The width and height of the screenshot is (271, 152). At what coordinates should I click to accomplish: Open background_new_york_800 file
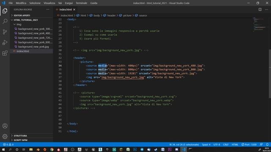[31, 42]
